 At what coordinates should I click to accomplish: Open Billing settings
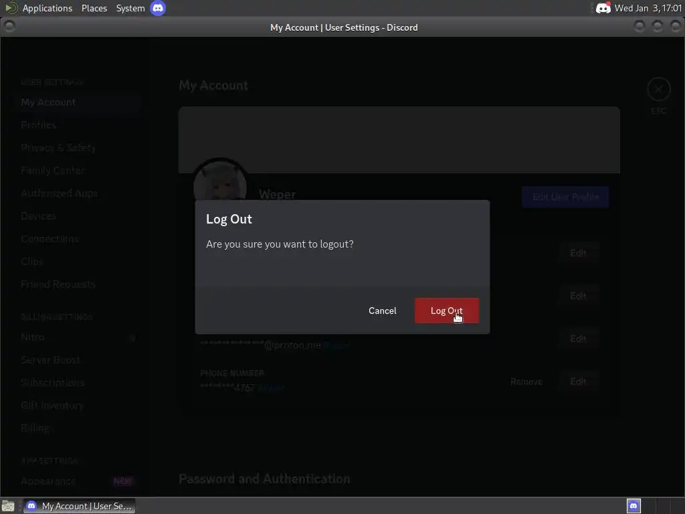pos(80,428)
